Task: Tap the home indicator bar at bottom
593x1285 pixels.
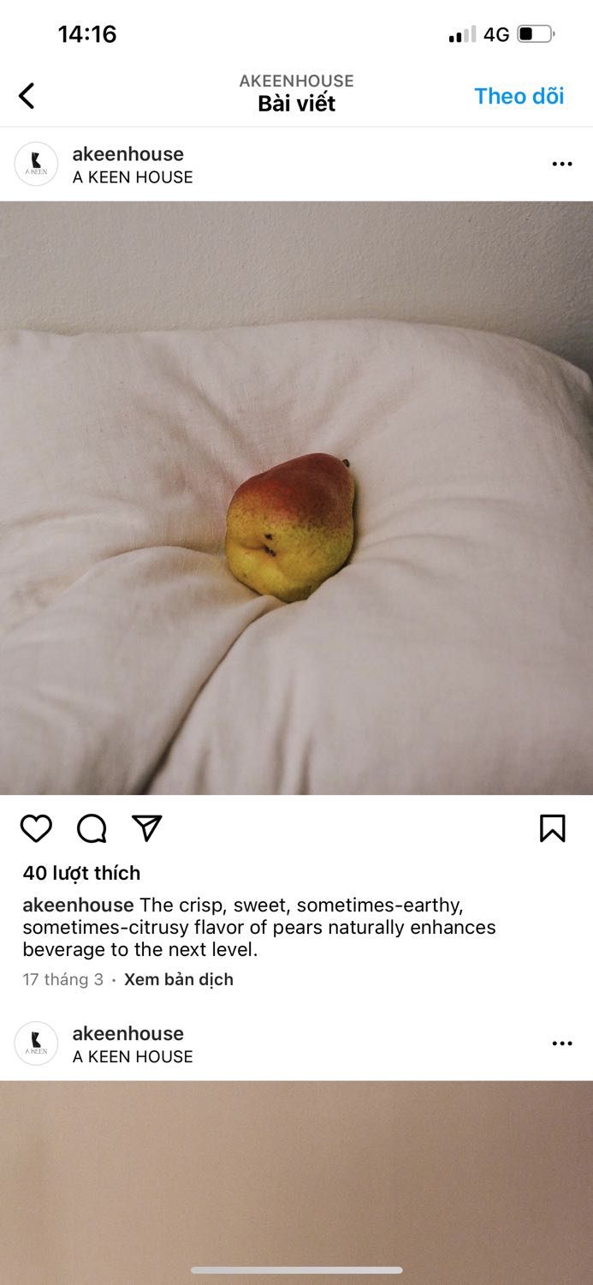Action: click(296, 1270)
